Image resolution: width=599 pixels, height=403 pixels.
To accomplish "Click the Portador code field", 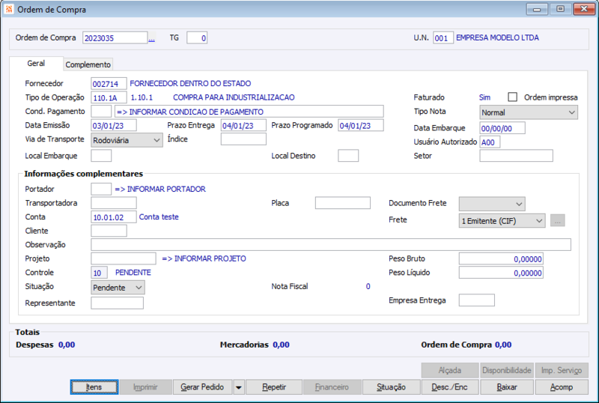I will pyautogui.click(x=101, y=189).
